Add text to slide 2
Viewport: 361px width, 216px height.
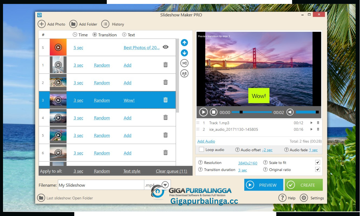[x=128, y=83]
